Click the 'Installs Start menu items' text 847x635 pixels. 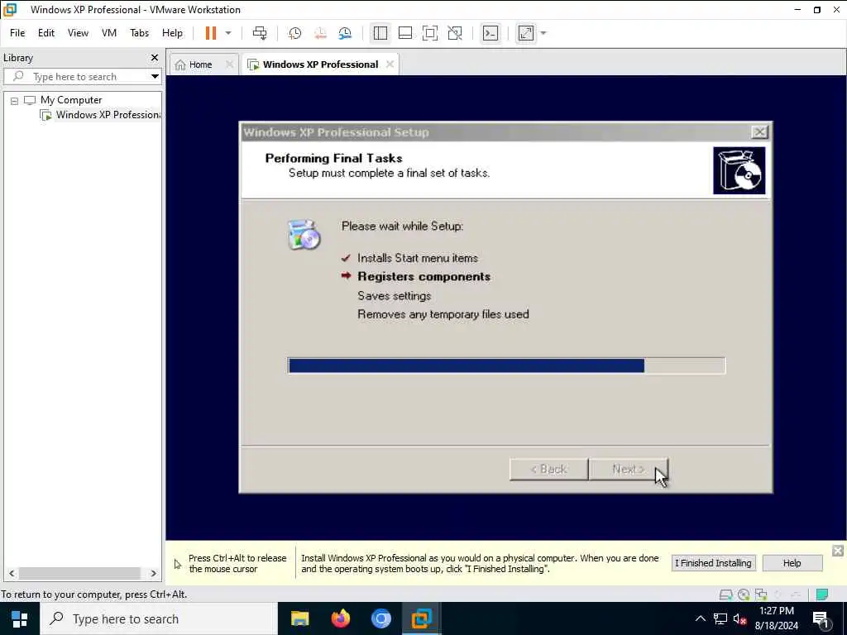[418, 258]
